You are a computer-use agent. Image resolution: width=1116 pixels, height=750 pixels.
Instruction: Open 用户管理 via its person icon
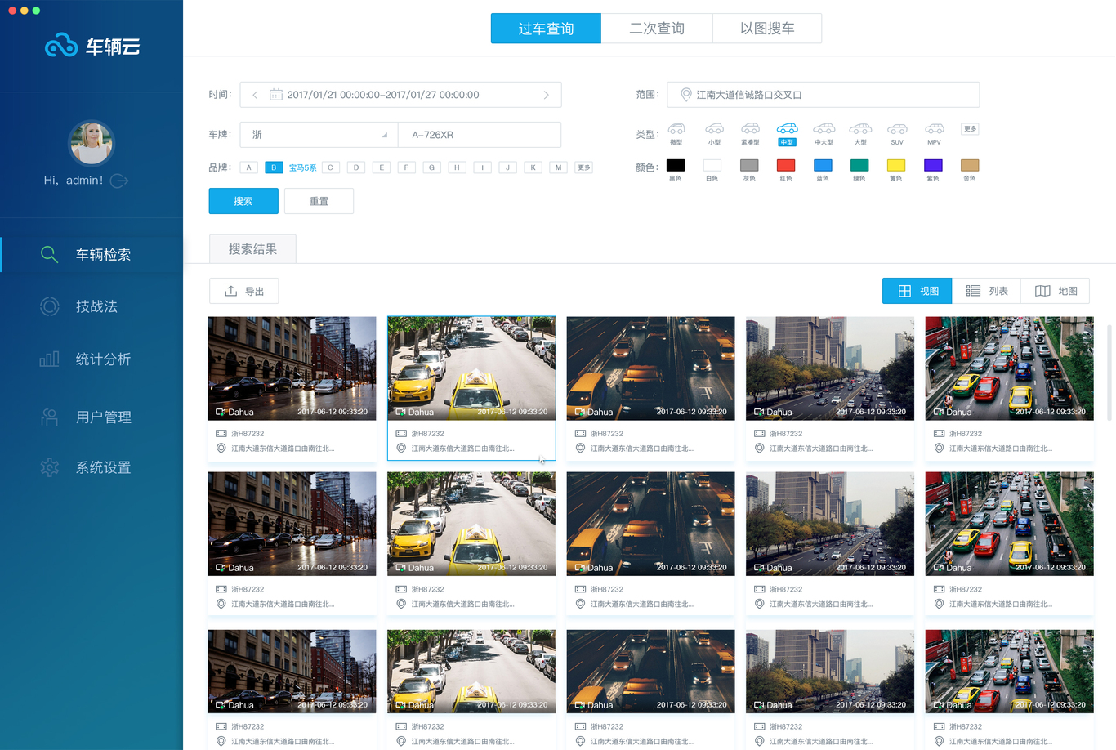49,417
